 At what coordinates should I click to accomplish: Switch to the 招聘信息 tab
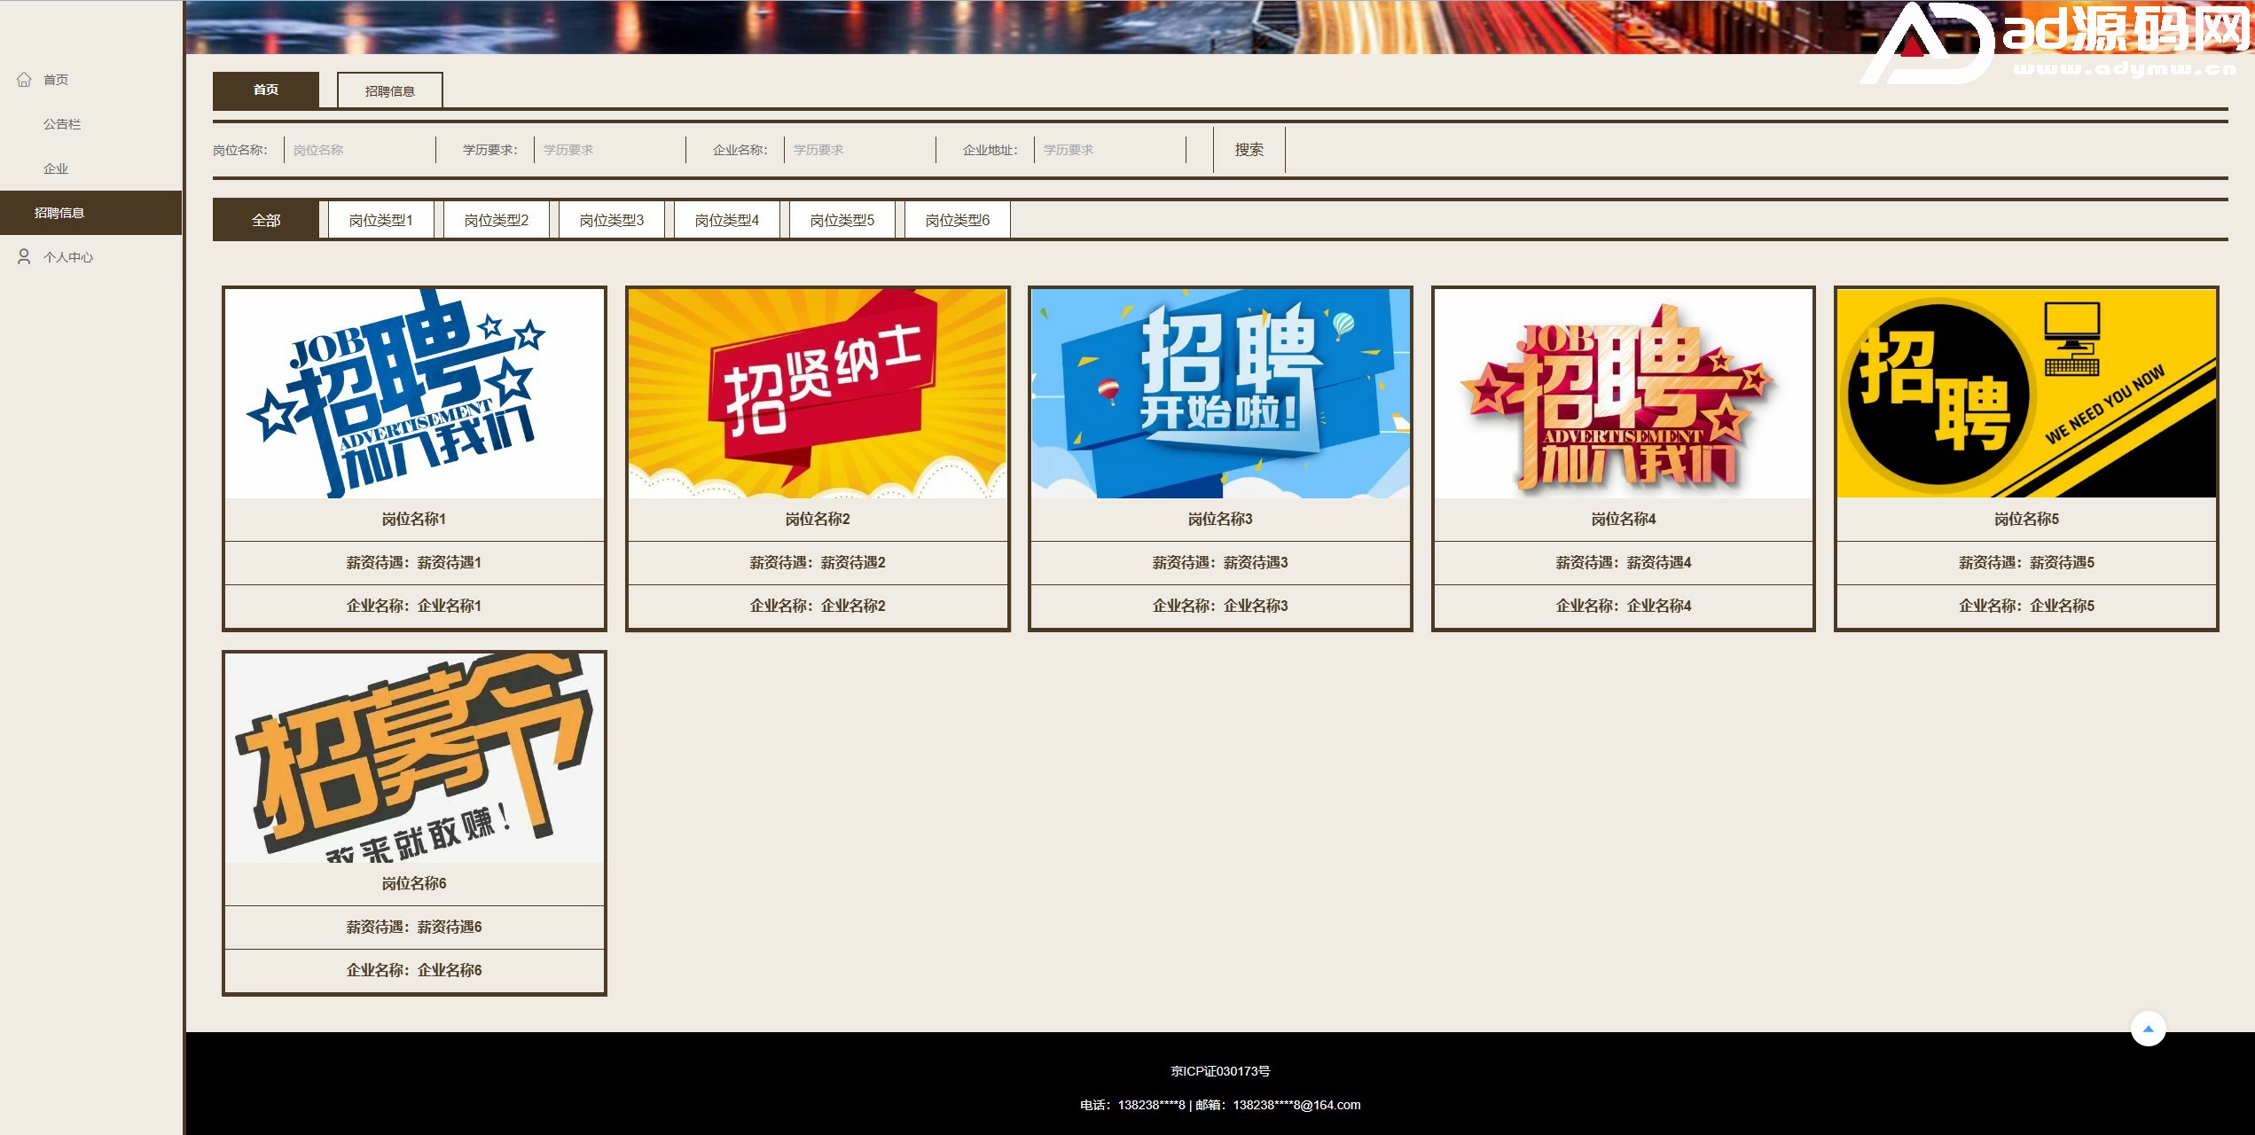click(x=389, y=90)
